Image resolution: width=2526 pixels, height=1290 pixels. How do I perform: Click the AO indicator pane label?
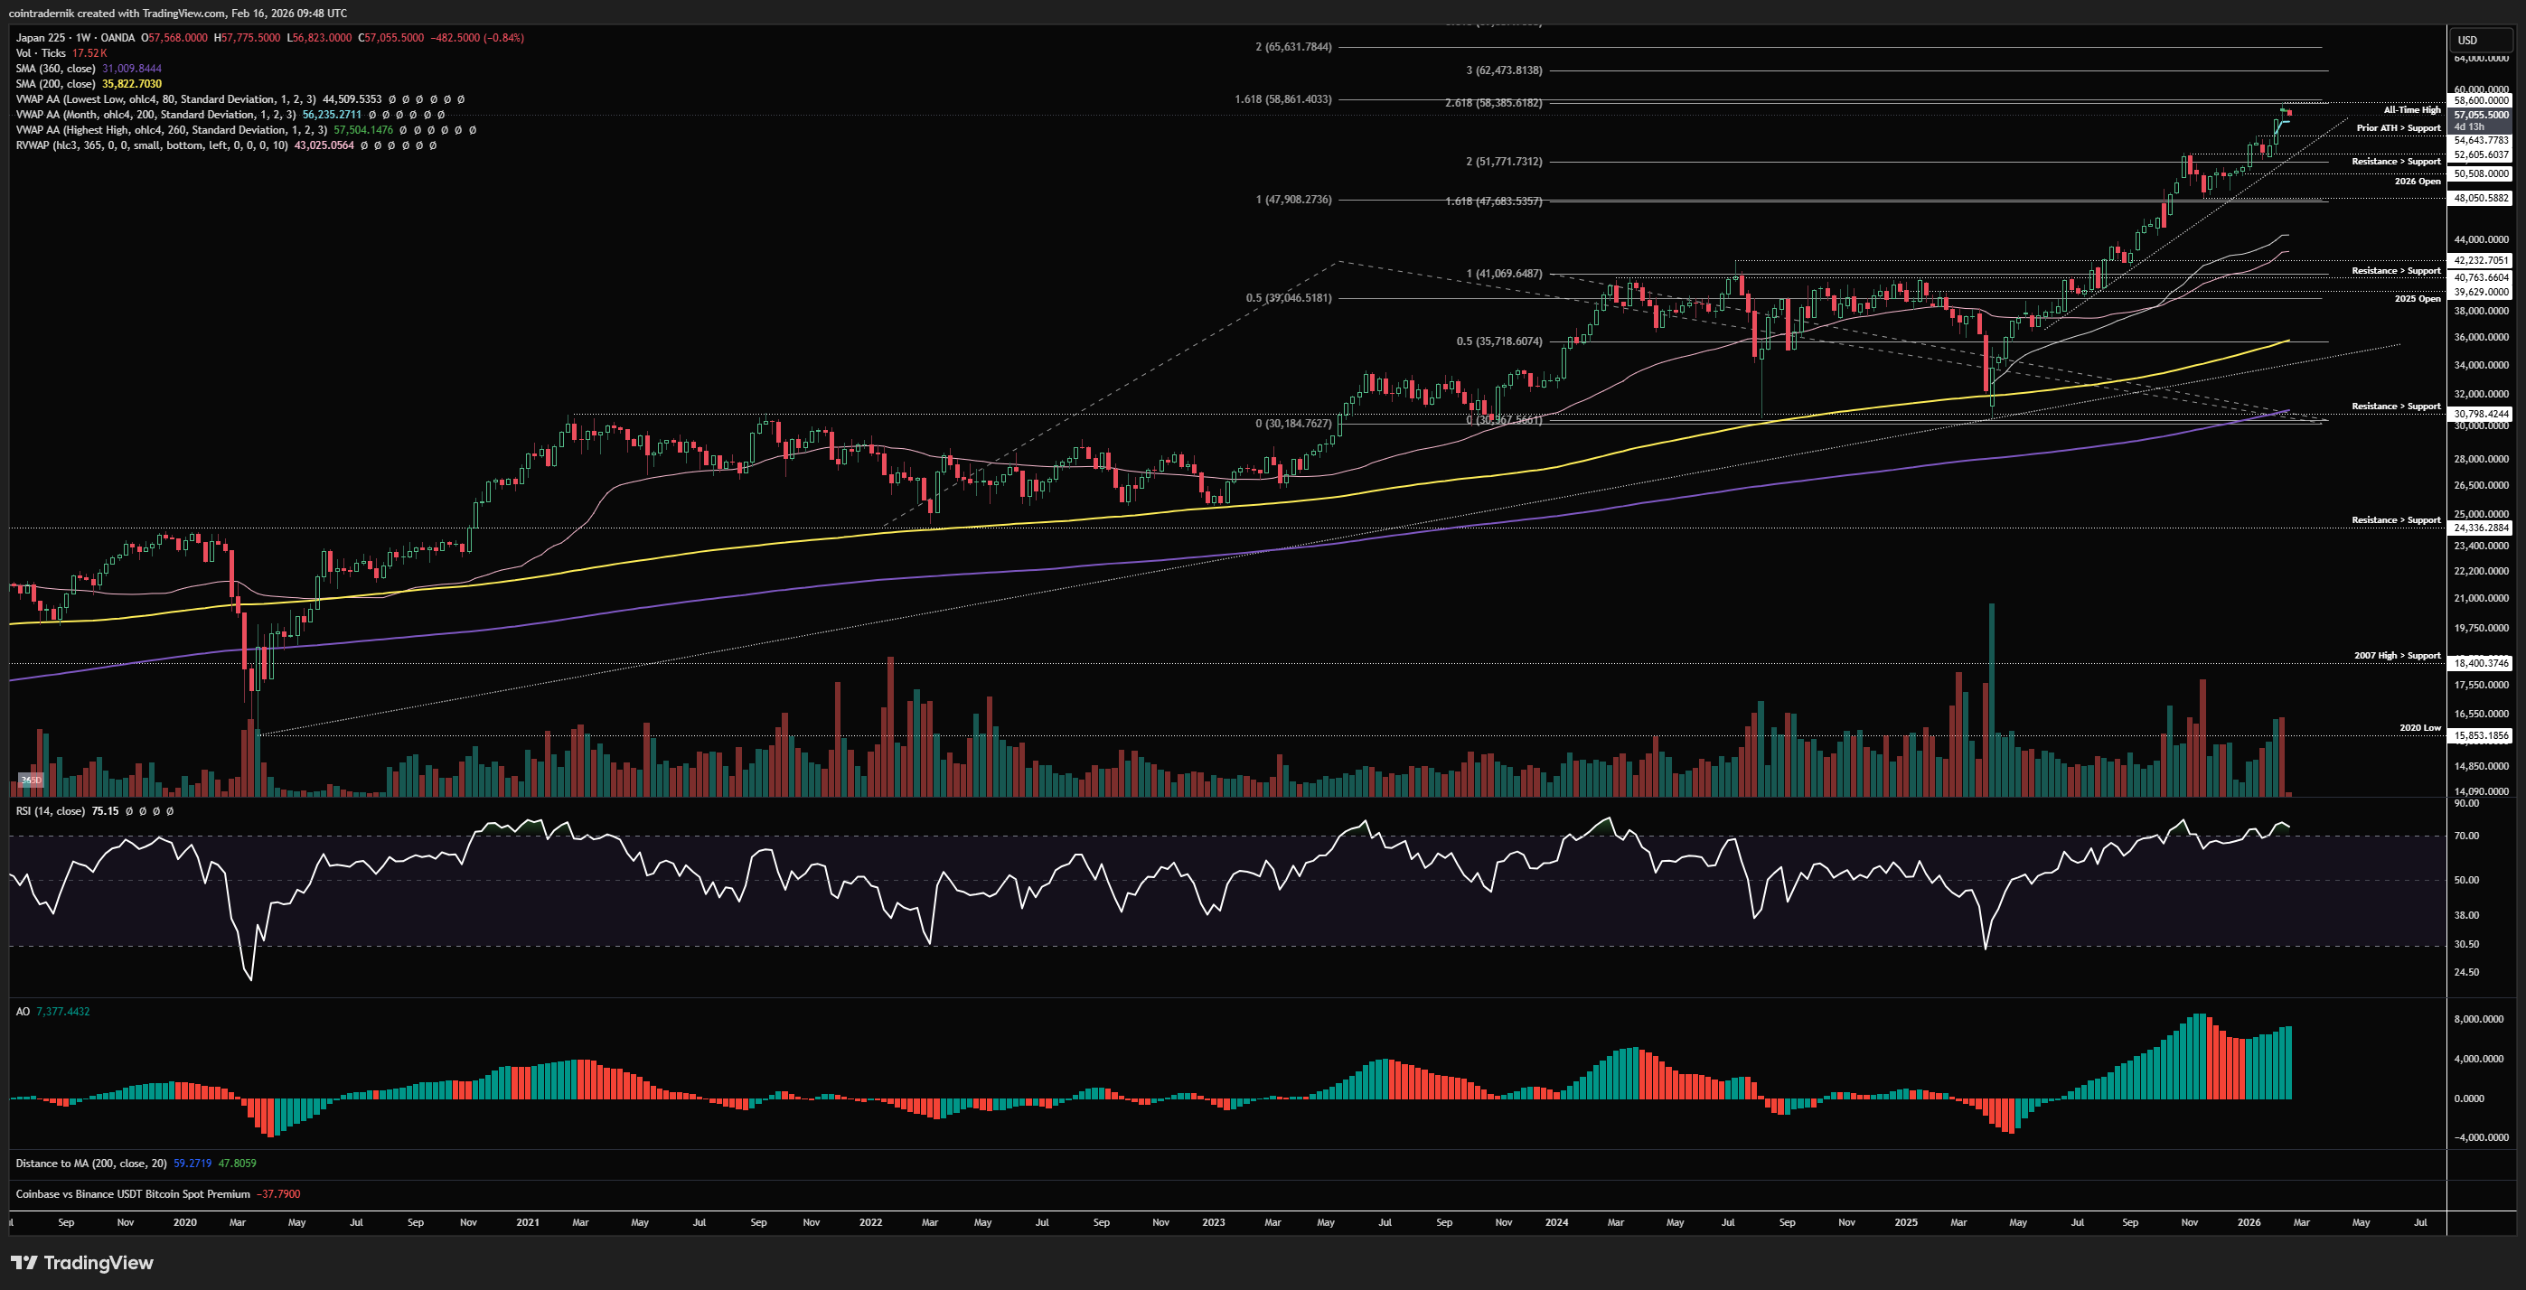(23, 1011)
